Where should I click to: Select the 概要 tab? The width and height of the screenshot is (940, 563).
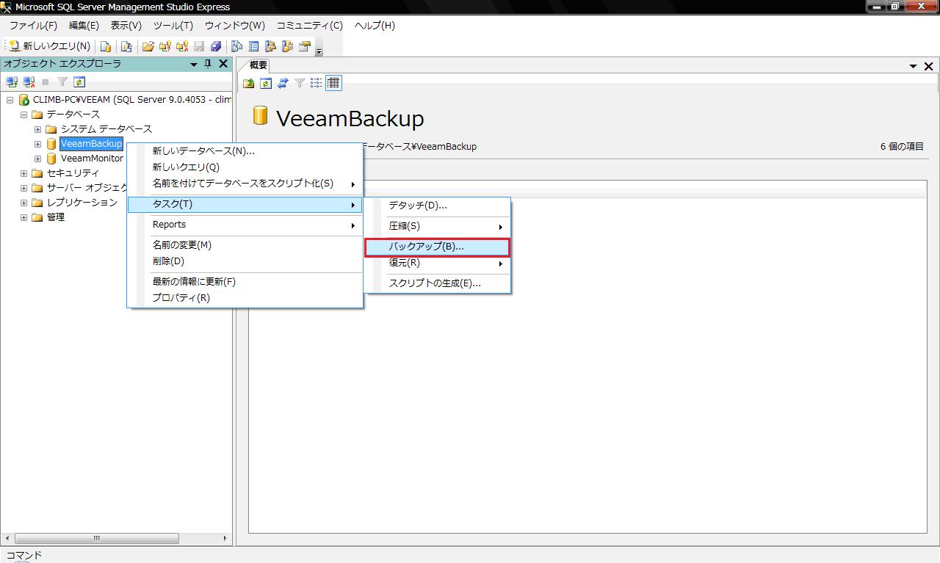point(258,65)
